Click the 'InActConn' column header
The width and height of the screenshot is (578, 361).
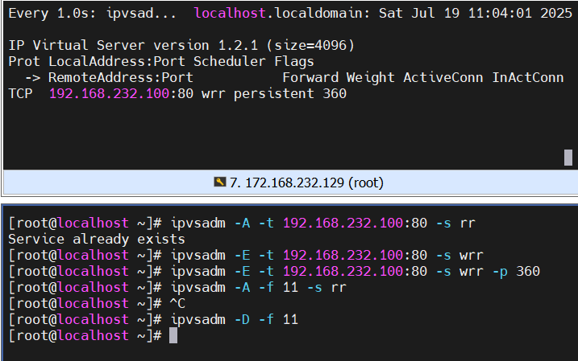(528, 77)
